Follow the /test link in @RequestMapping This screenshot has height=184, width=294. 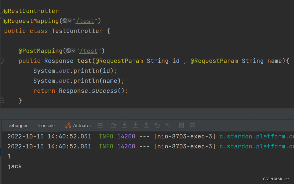click(x=85, y=21)
